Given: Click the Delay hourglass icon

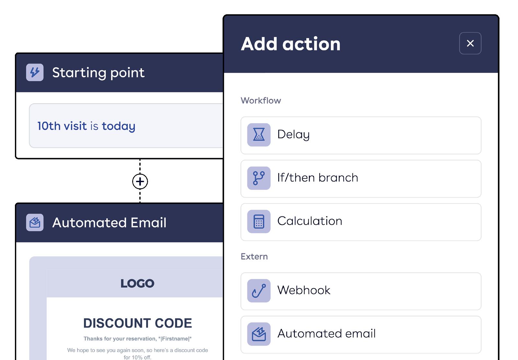Looking at the screenshot, I should [x=259, y=135].
